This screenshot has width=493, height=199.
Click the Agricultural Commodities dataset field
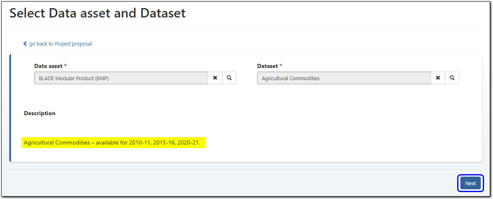(343, 78)
